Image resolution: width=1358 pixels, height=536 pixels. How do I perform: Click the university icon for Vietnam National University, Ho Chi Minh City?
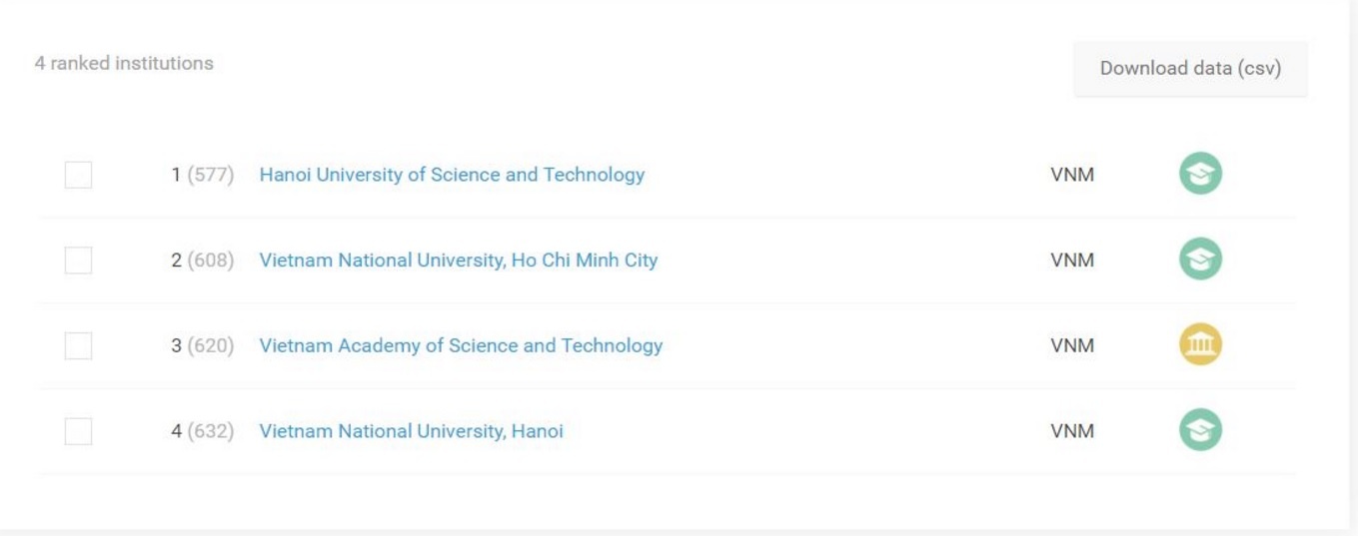click(1200, 261)
